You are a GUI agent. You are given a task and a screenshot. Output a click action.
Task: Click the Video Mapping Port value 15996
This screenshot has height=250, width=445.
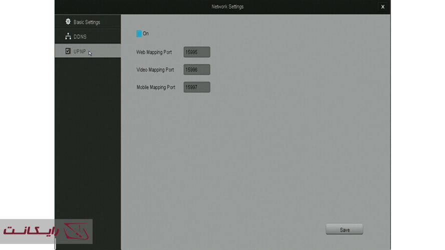(197, 69)
